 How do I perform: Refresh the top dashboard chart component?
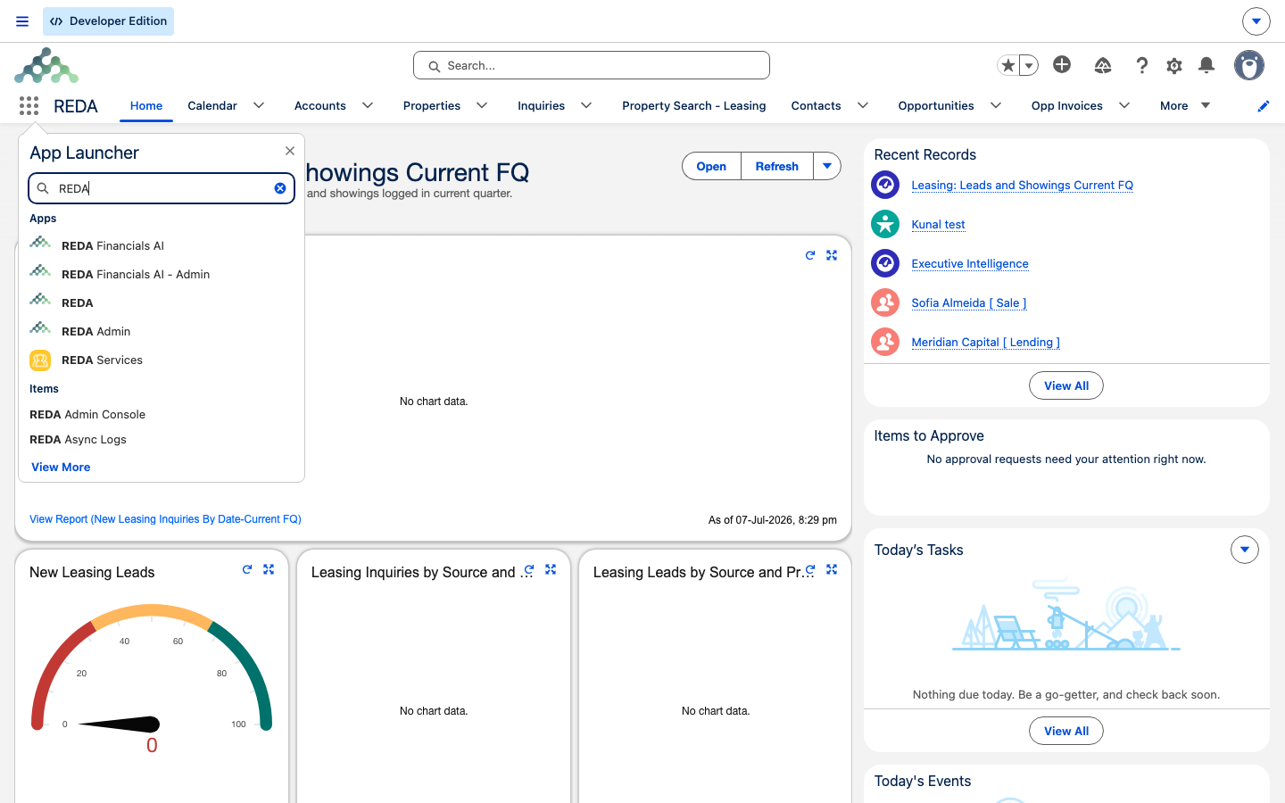pos(810,255)
